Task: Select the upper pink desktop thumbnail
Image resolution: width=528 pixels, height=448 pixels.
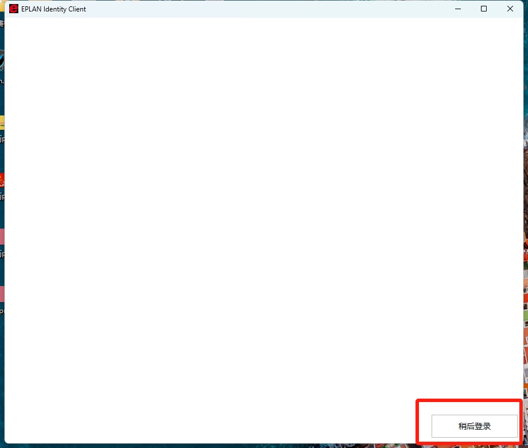Action: (x=2, y=236)
